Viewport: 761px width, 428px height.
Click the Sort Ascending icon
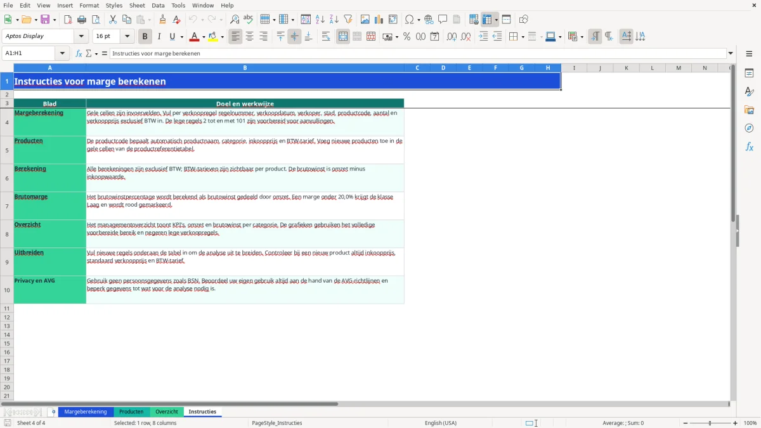click(x=320, y=20)
